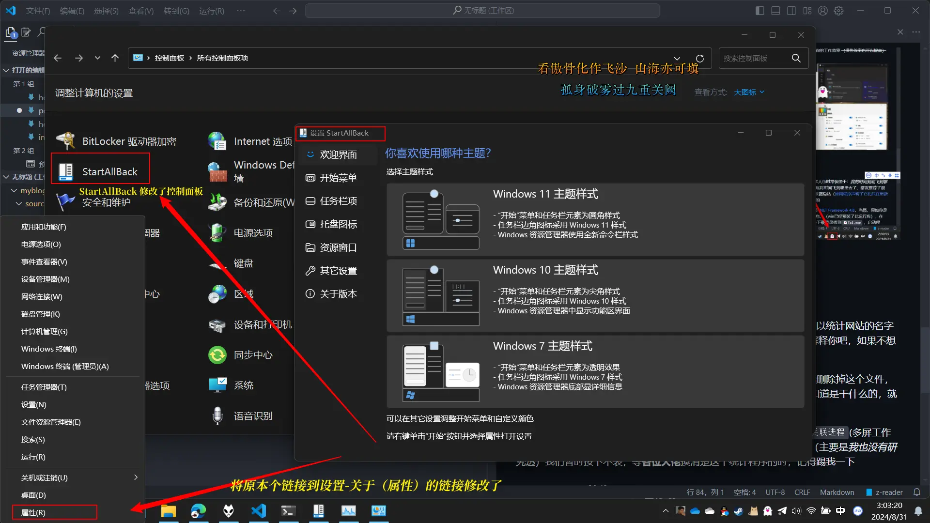Click the VS Code title bar search box
Image resolution: width=930 pixels, height=523 pixels.
tap(482, 11)
